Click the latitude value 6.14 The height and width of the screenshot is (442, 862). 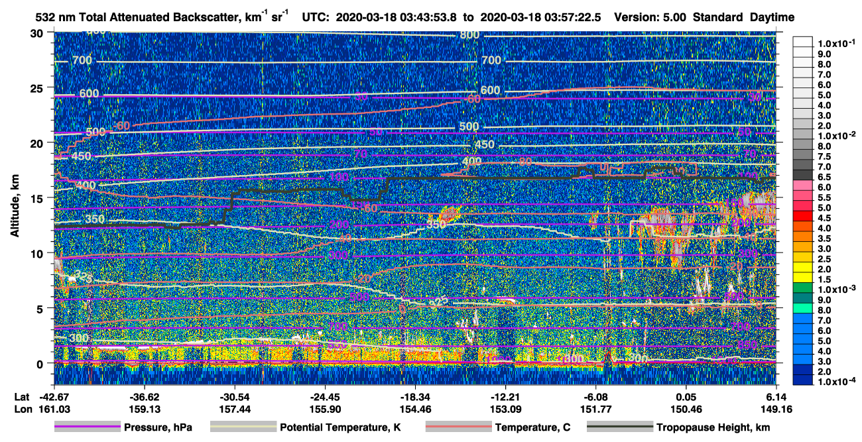point(776,396)
